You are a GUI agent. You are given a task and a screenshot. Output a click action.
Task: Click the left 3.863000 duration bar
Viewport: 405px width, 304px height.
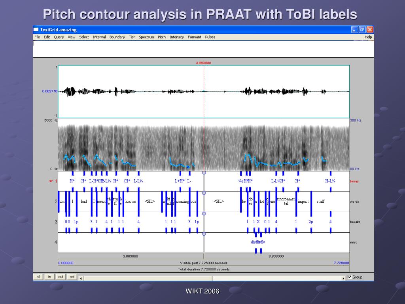pyautogui.click(x=131, y=256)
